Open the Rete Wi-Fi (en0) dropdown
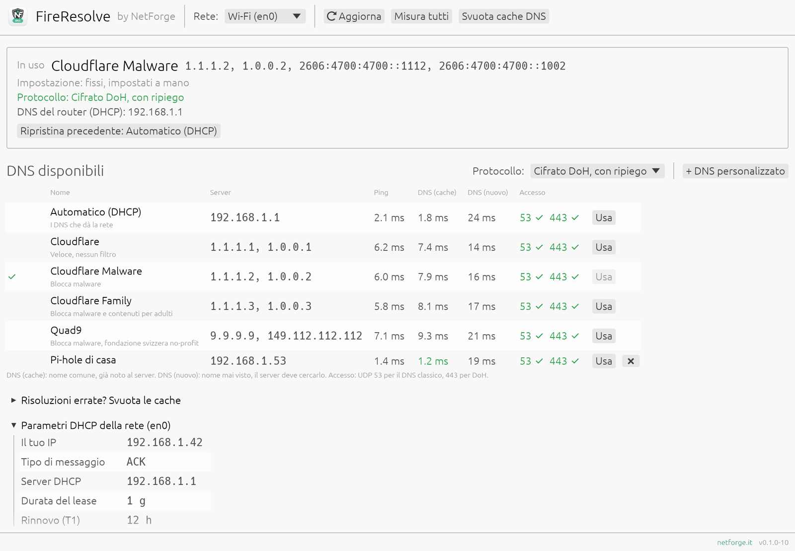The height and width of the screenshot is (551, 795). coord(265,16)
